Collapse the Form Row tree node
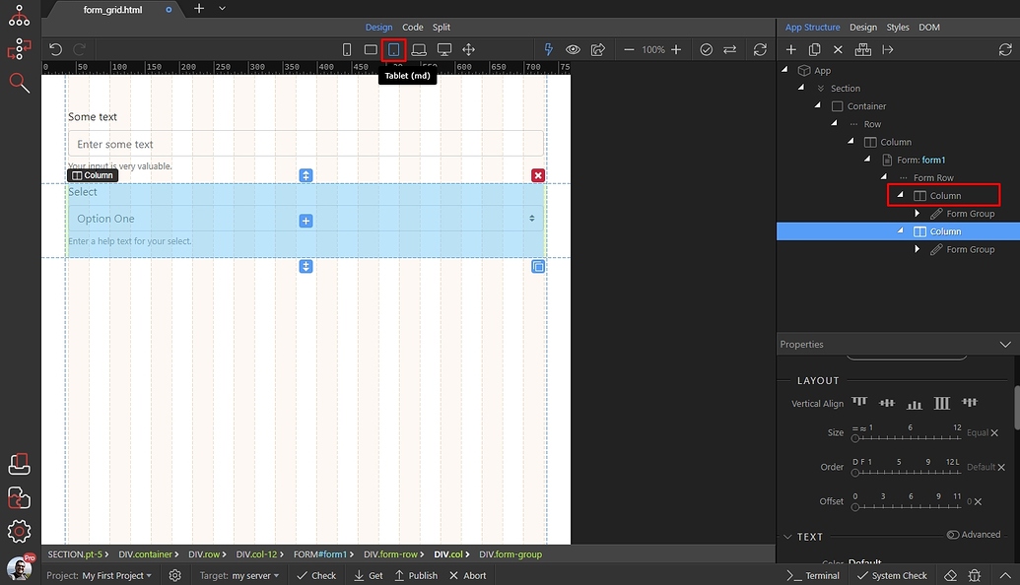Screen dimensions: 1020x585 tap(883, 177)
